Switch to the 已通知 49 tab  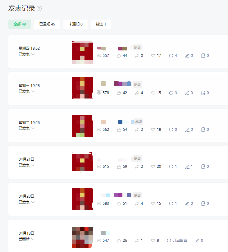47,24
